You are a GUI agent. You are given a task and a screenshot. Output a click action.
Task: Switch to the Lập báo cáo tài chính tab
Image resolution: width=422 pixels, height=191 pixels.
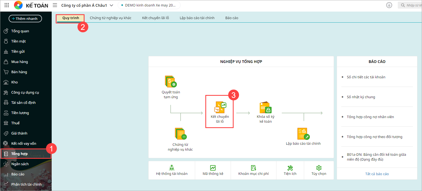click(x=197, y=18)
